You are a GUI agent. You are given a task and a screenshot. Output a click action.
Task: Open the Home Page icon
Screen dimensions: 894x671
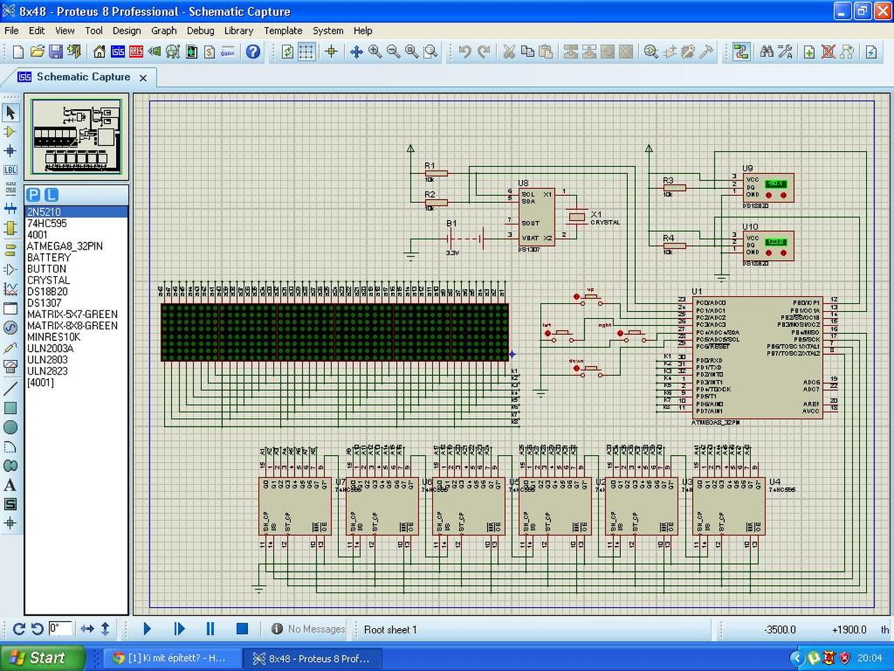click(99, 52)
